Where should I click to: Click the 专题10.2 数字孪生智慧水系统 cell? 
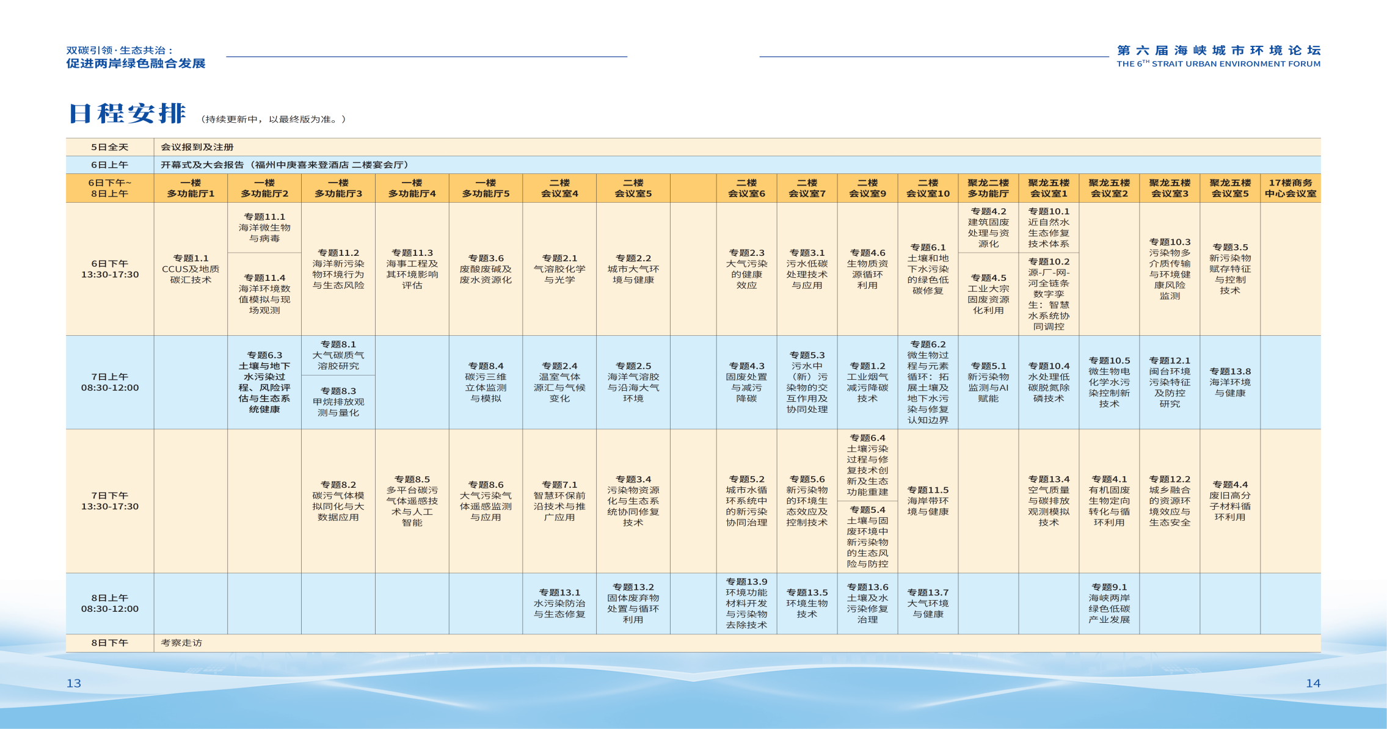click(1048, 294)
